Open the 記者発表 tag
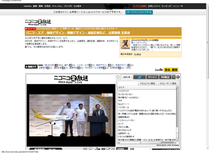The width and height of the screenshot is (209, 153). click(114, 68)
